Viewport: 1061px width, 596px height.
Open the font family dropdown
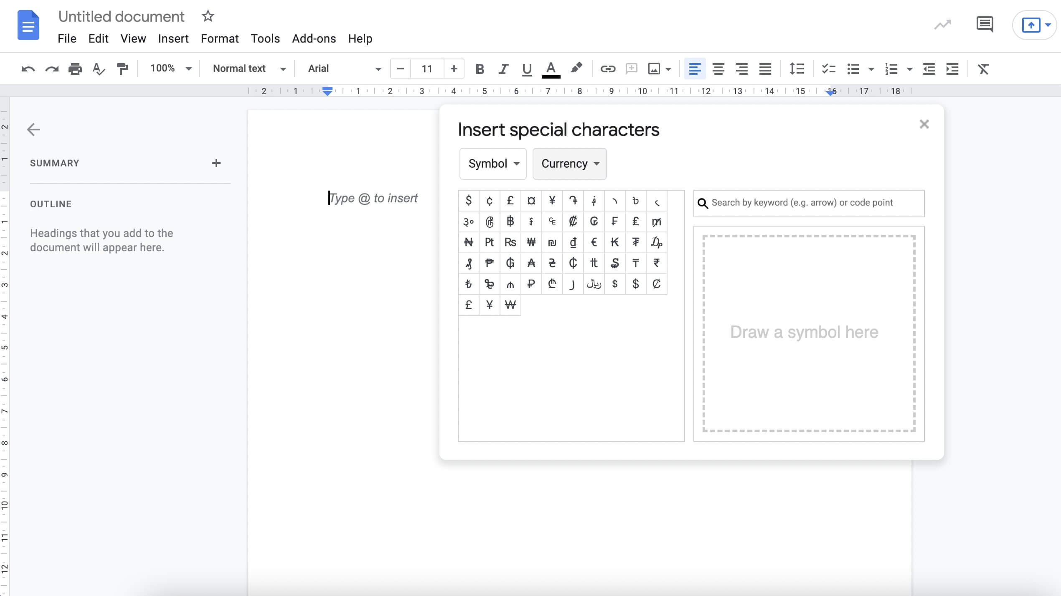point(343,69)
